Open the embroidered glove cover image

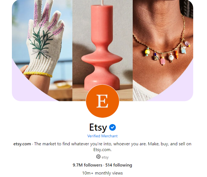(x=42, y=50)
